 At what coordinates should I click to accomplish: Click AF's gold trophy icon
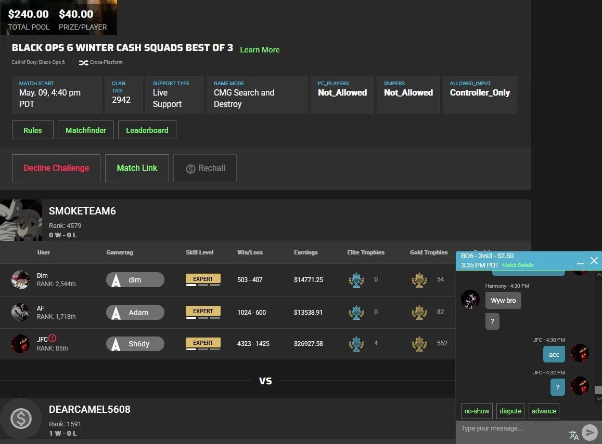click(x=419, y=313)
